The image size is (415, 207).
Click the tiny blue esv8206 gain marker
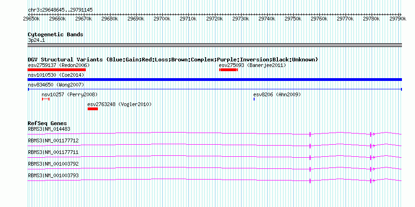[254, 99]
